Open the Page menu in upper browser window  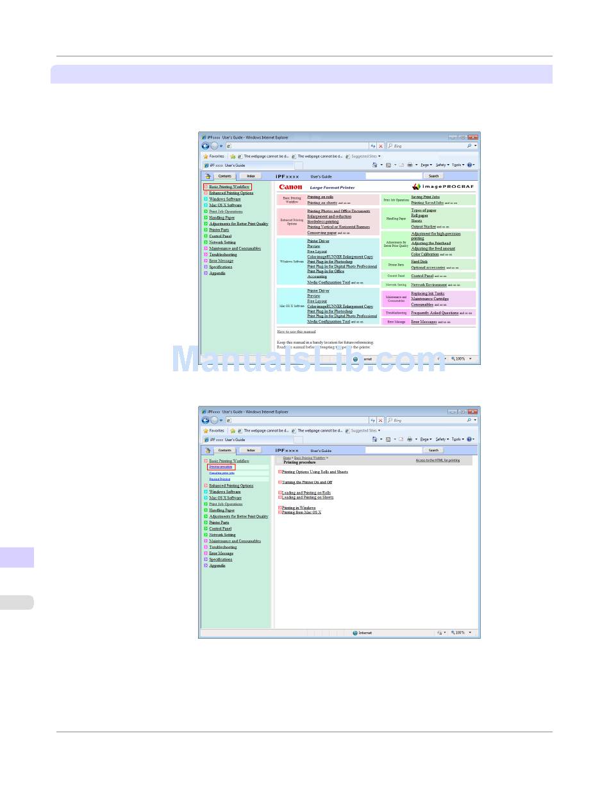426,165
